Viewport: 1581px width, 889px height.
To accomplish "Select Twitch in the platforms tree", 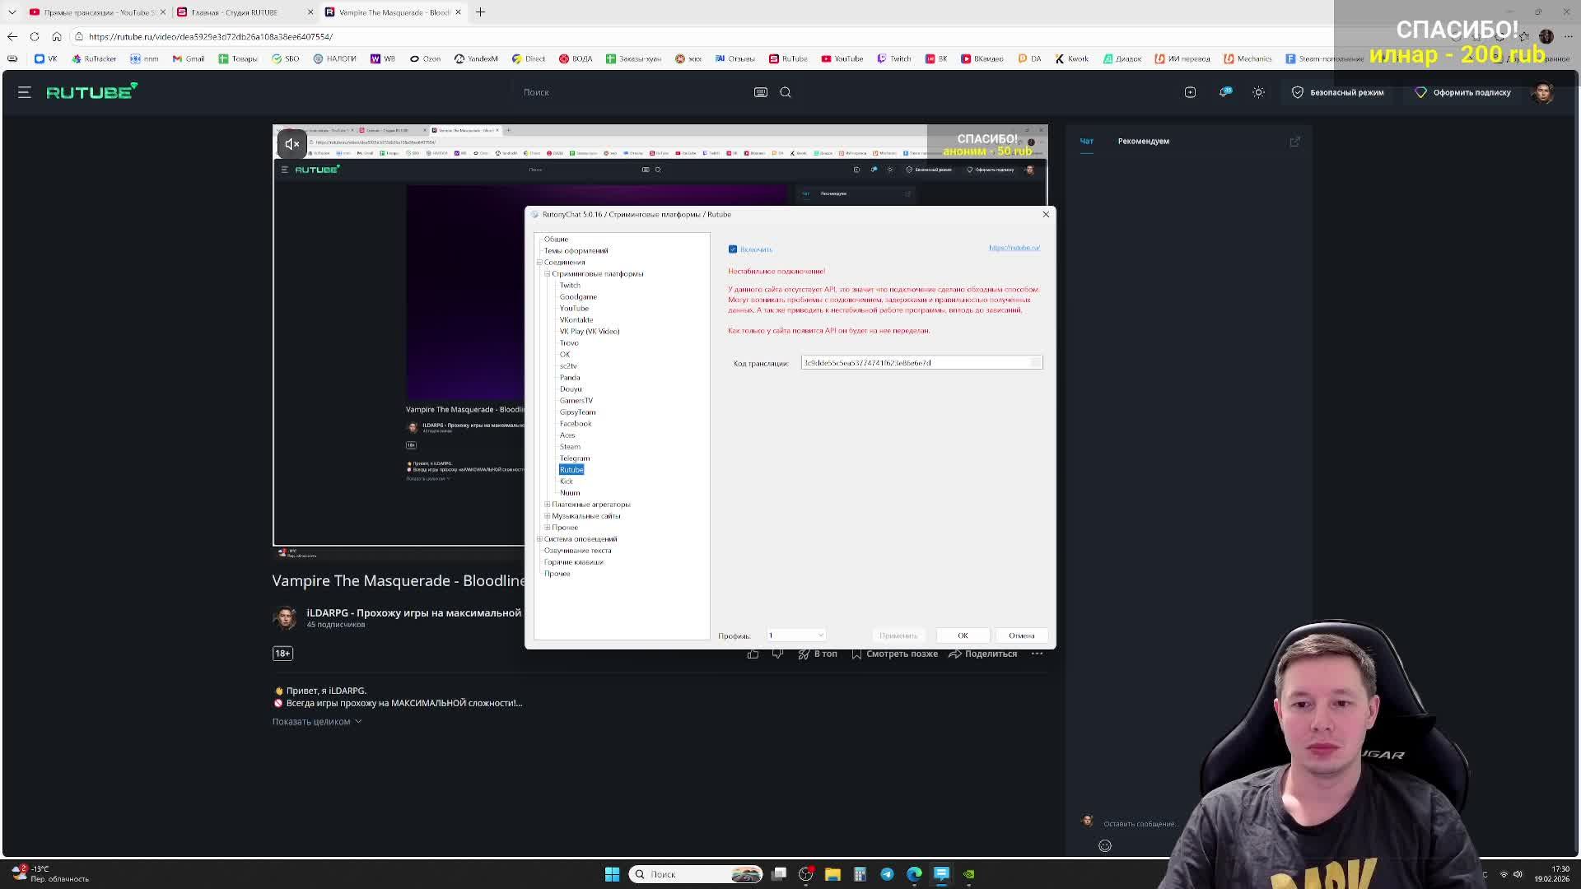I will 570,286.
